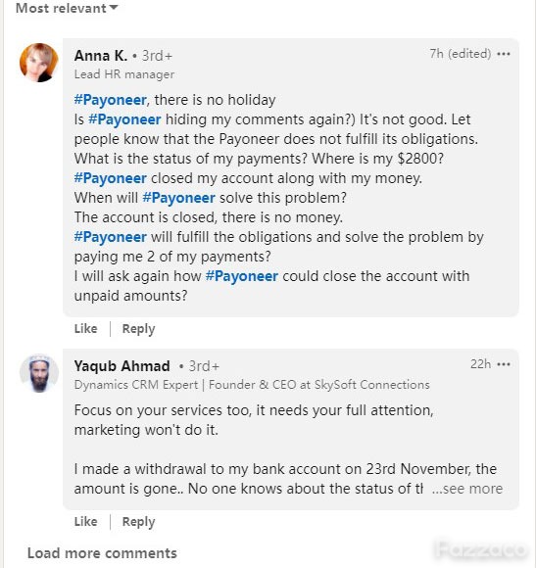536x568 pixels.
Task: Reply to Yaqub Ahmad's comment
Action: [138, 522]
